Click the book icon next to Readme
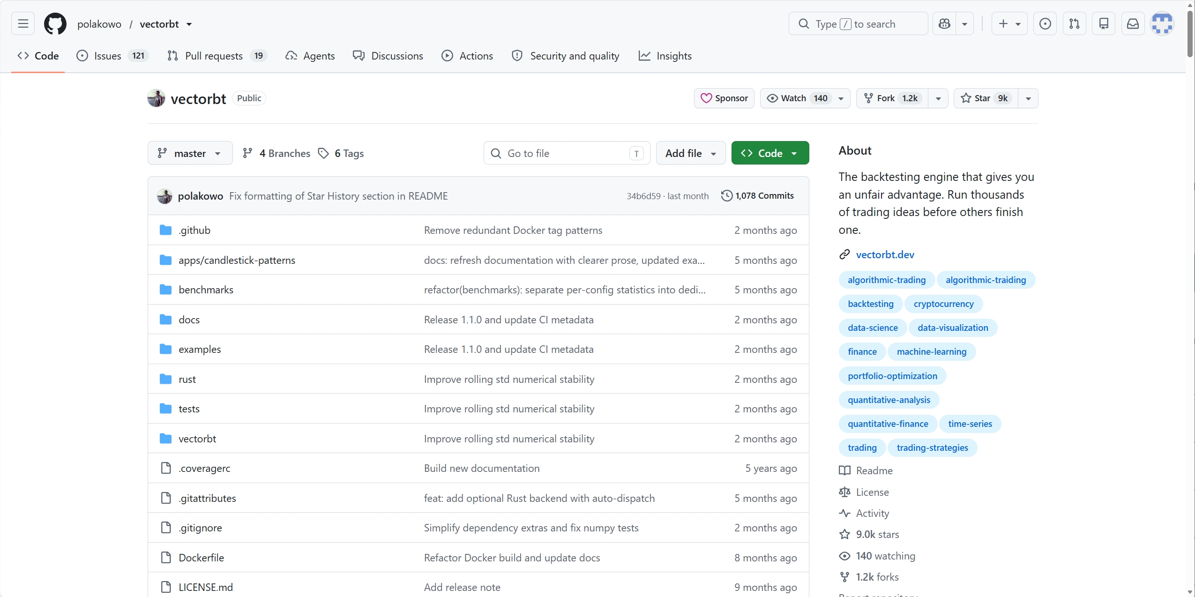Viewport: 1195px width, 597px height. (844, 470)
